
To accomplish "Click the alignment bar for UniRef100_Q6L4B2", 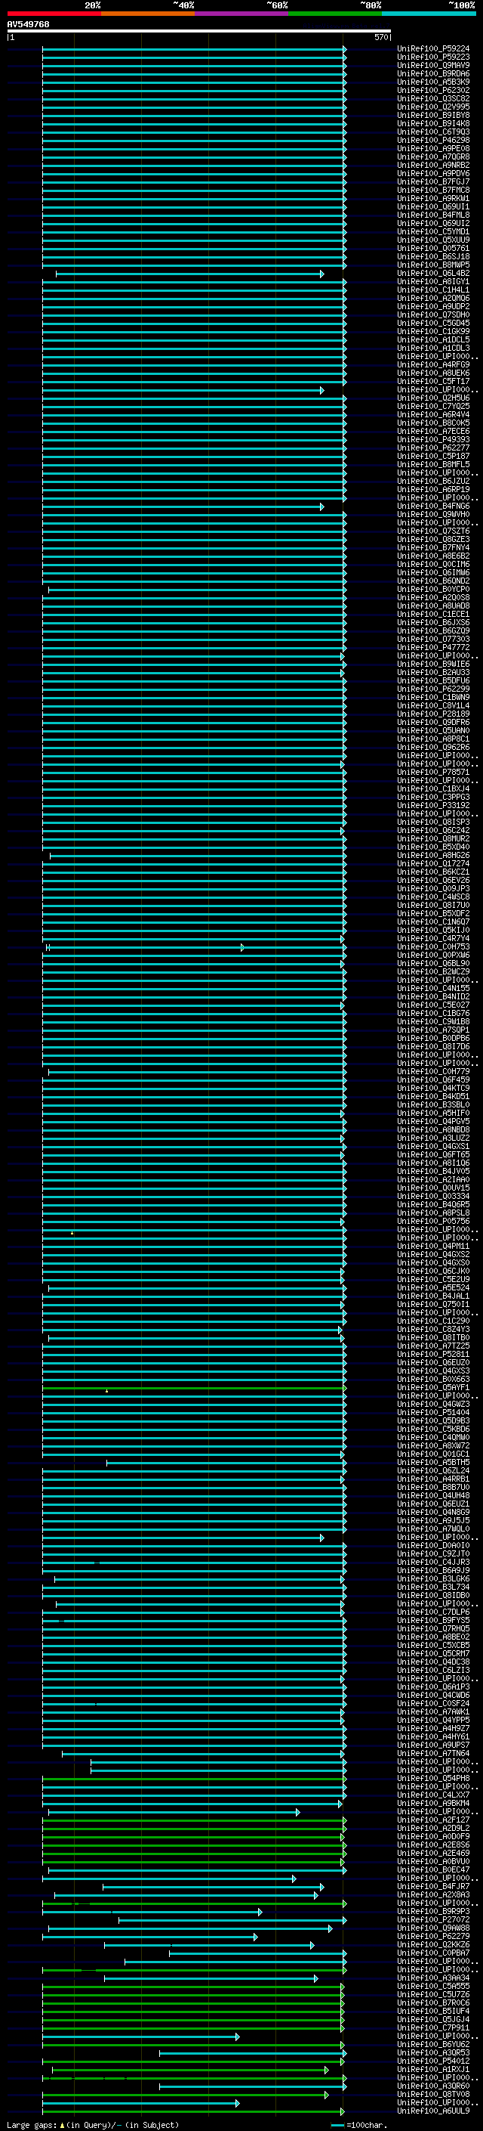I will (x=190, y=274).
